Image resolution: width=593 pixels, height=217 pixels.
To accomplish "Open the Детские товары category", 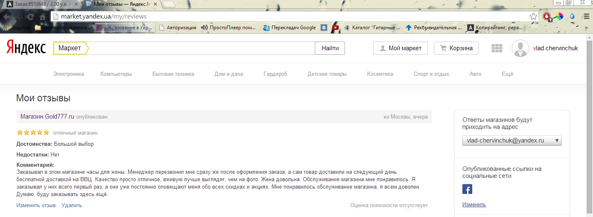I will (x=327, y=74).
